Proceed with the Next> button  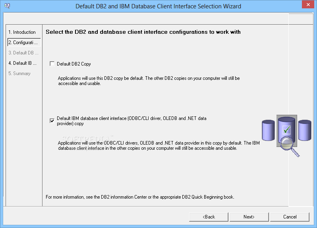pos(249,217)
